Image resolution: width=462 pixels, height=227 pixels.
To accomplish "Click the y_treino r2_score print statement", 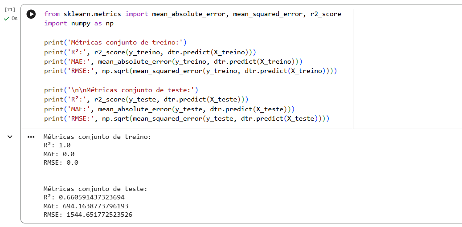I will (150, 52).
